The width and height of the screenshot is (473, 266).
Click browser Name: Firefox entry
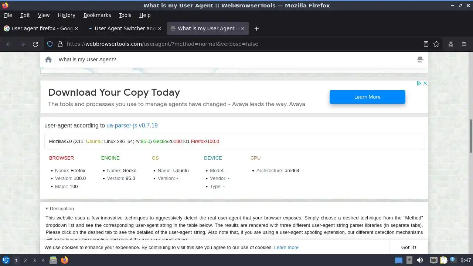click(x=70, y=171)
